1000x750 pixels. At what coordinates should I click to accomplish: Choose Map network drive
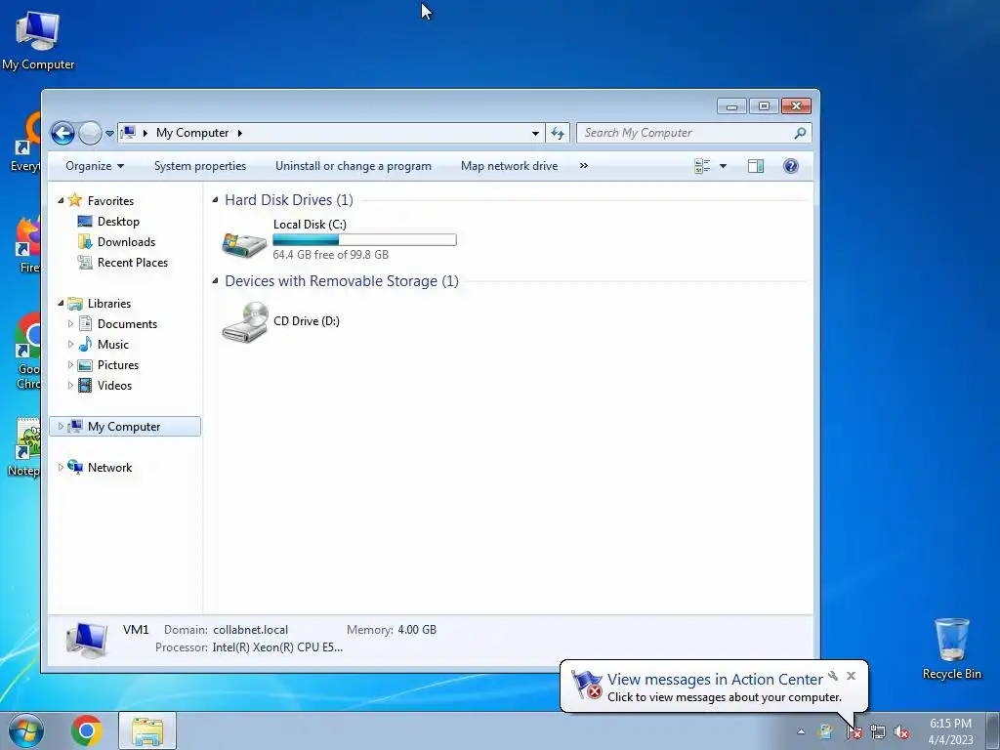click(509, 166)
